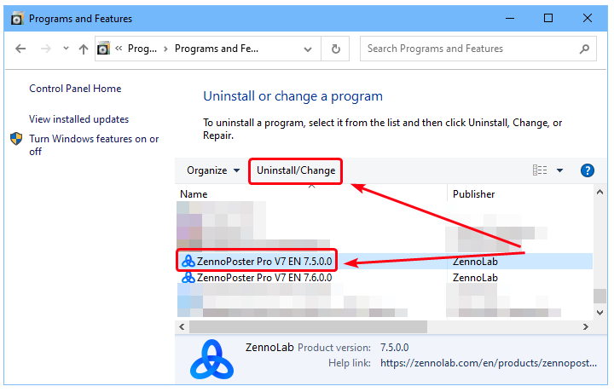The width and height of the screenshot is (614, 392).
Task: Sort list by Name column header
Action: click(x=194, y=194)
